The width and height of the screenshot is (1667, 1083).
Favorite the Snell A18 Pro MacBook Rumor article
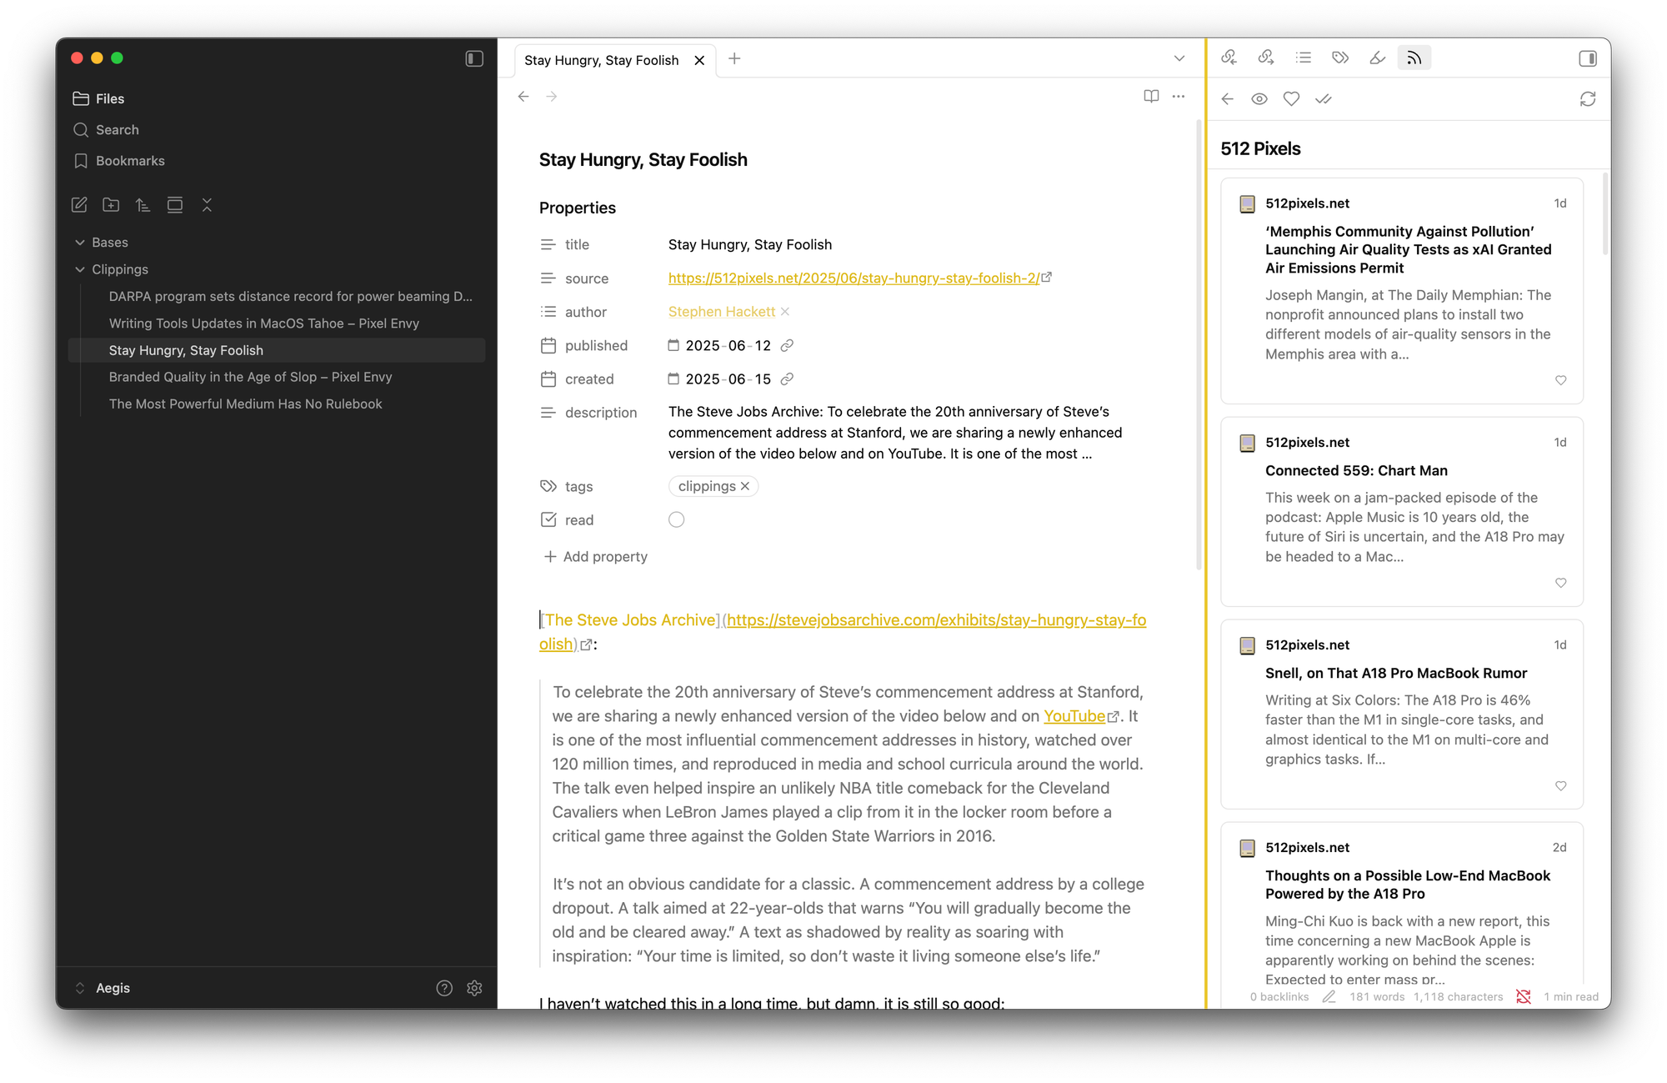click(x=1561, y=785)
